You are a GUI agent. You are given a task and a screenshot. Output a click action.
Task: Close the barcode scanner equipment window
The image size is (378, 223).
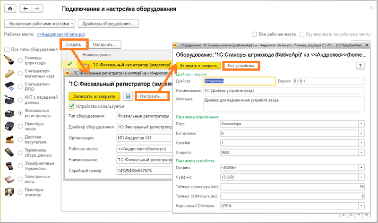[x=367, y=45]
